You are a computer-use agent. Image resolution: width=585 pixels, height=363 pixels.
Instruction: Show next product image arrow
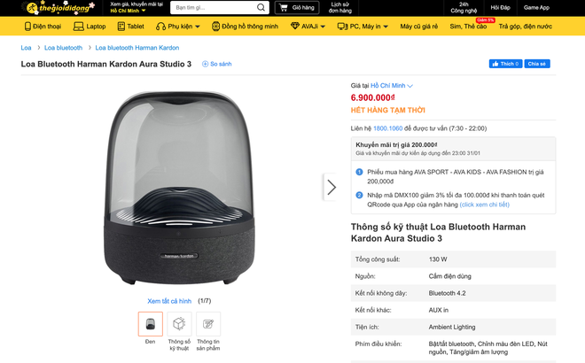click(331, 187)
